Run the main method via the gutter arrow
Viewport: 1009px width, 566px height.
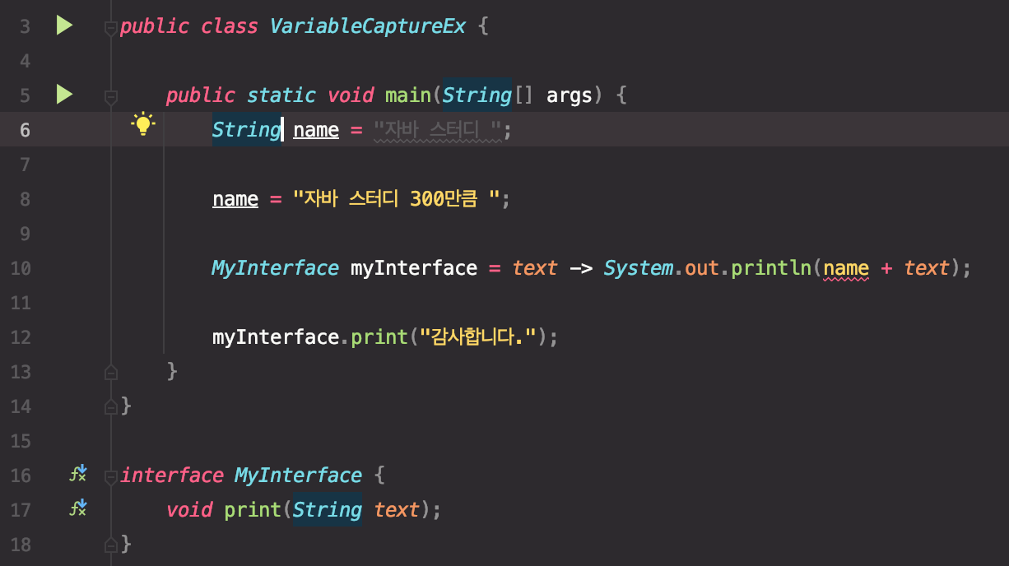point(64,95)
